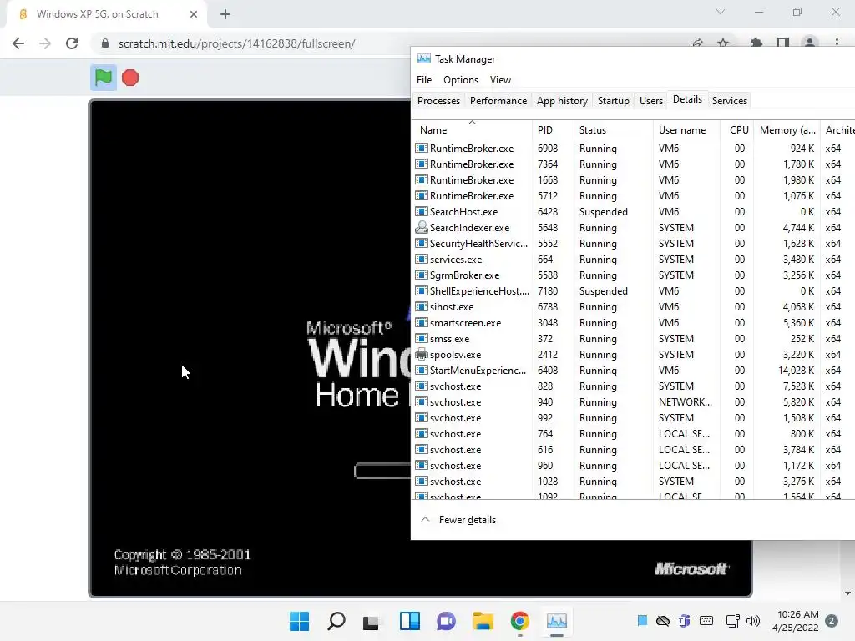Open Chrome three-dot menu

pos(837,43)
